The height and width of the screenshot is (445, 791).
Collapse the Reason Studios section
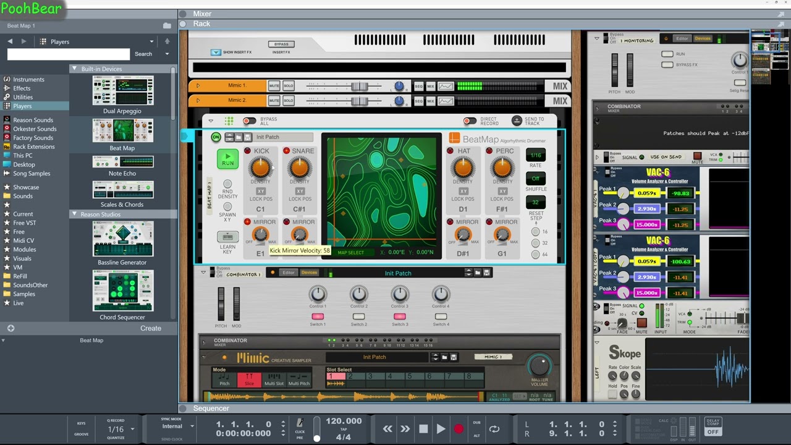74,214
